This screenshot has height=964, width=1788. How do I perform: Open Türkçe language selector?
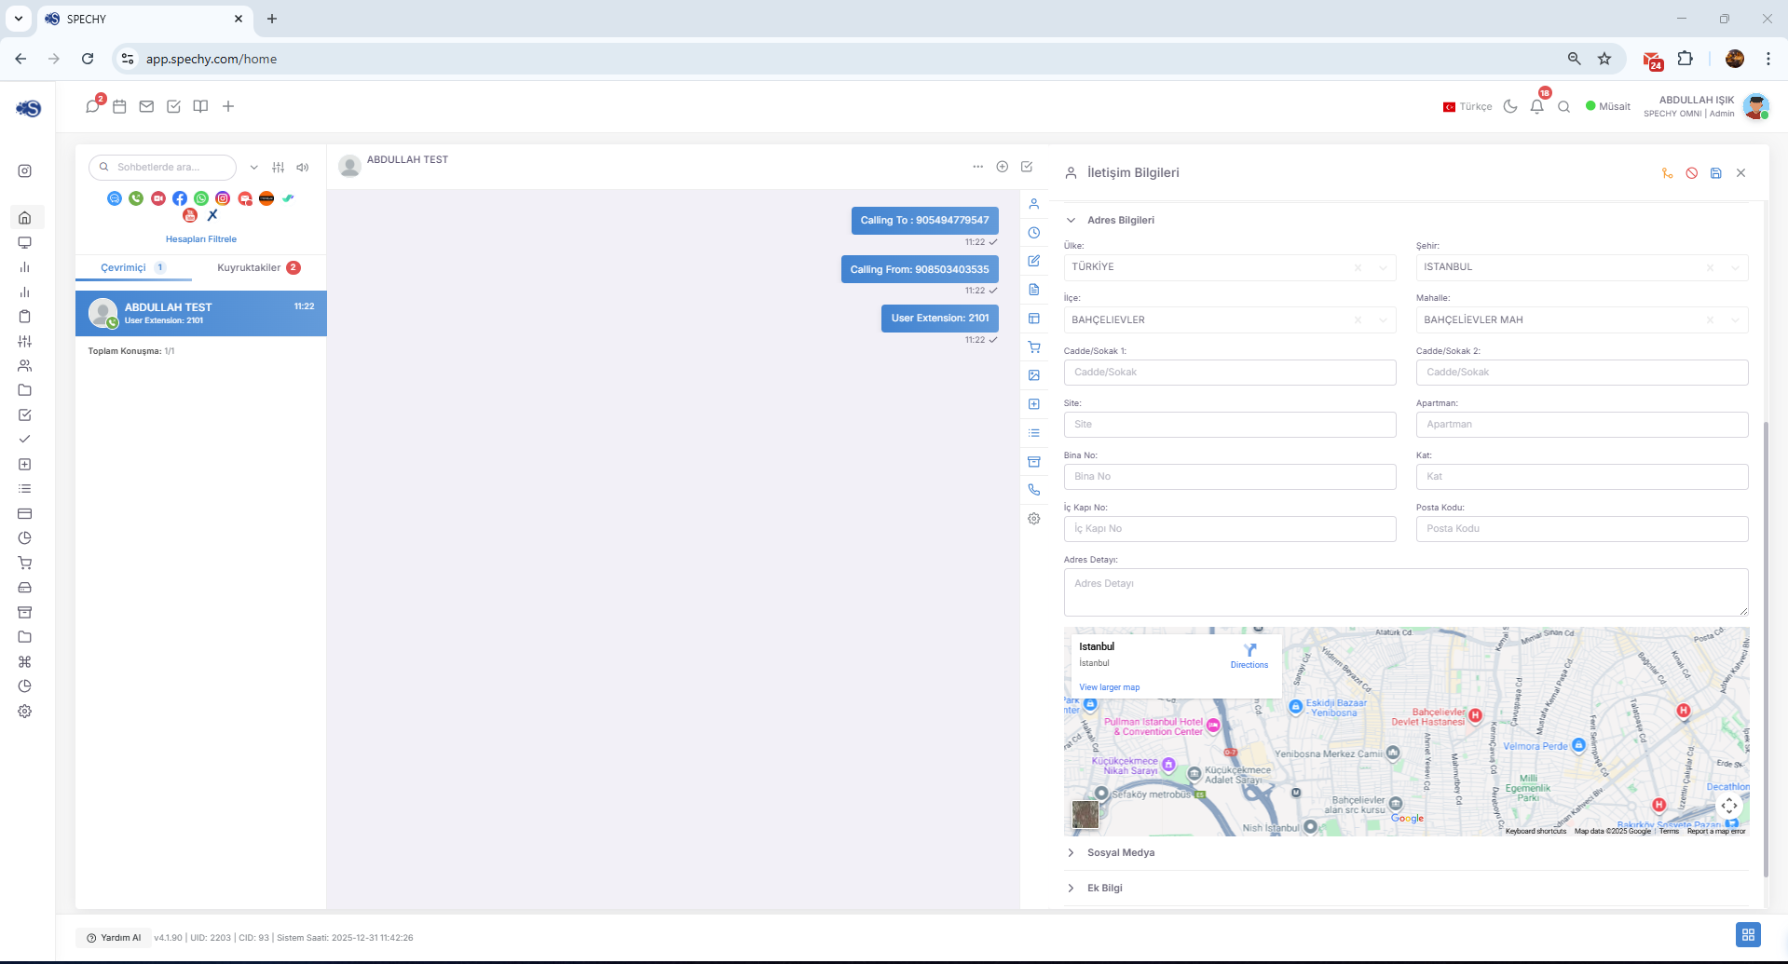(1467, 106)
